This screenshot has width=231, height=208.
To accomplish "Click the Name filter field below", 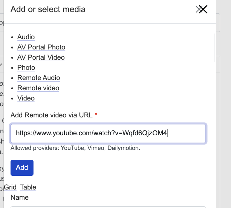I will tap(108, 206).
